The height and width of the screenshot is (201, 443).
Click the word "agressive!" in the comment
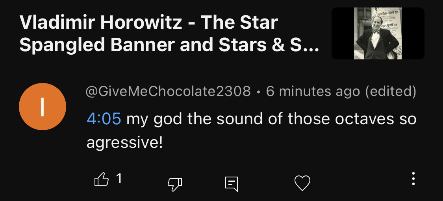click(x=124, y=142)
